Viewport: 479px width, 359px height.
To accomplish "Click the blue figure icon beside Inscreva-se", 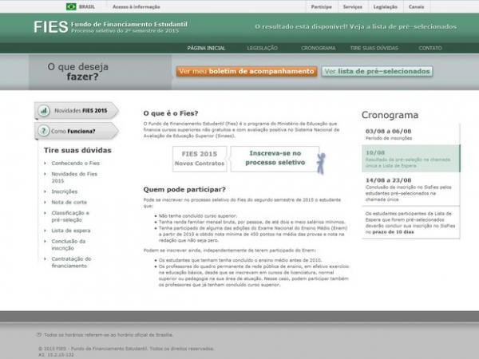I will pyautogui.click(x=321, y=164).
